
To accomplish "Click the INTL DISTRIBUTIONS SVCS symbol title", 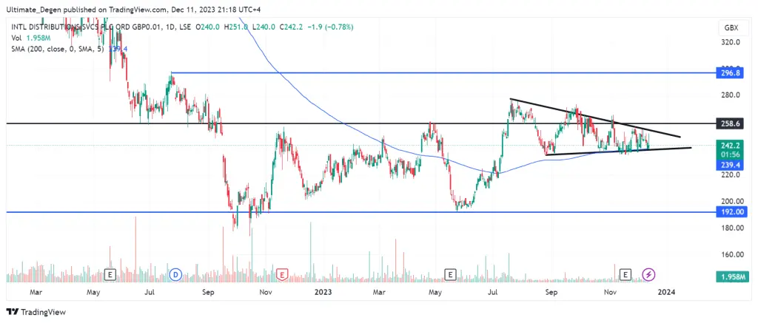I will pos(101,27).
